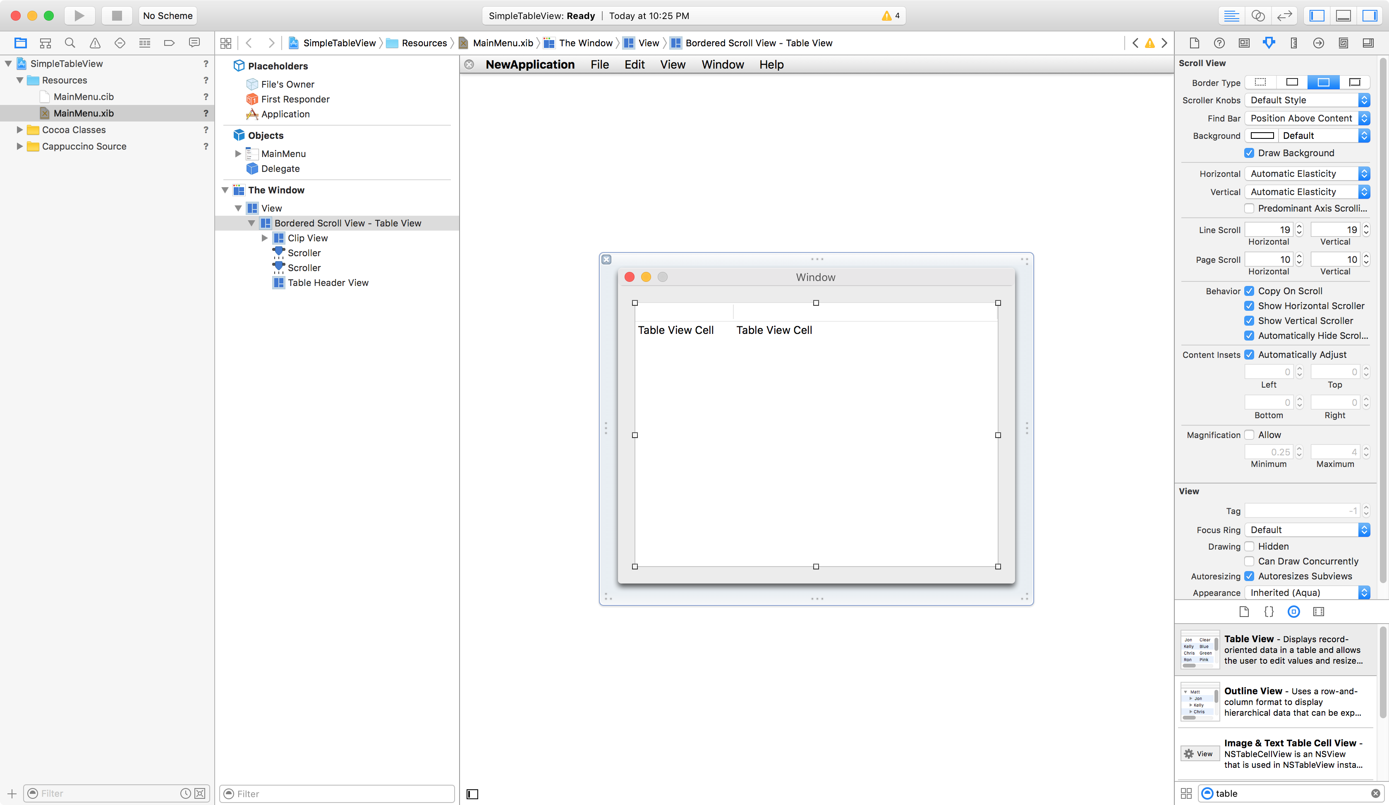This screenshot has width=1389, height=805.
Task: Open the Find Bar dropdown
Action: click(1308, 118)
